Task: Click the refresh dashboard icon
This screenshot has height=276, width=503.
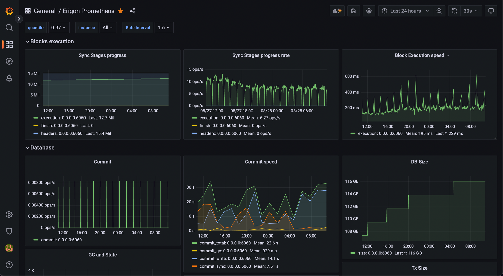Action: tap(454, 11)
